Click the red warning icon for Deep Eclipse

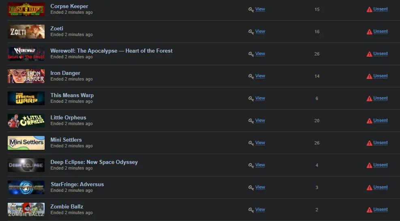tap(370, 166)
